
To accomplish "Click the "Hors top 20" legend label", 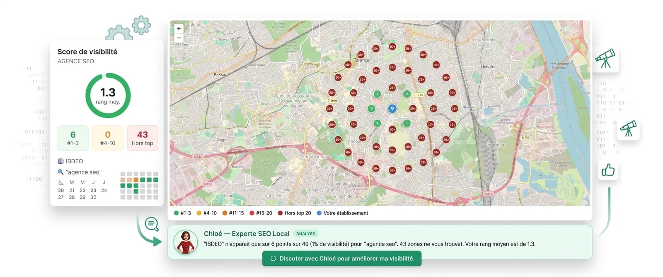I will pyautogui.click(x=298, y=213).
